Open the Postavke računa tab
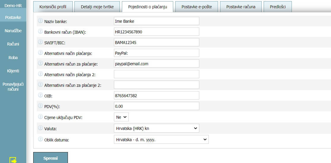Screen dimensions: 331x163 coord(241,7)
